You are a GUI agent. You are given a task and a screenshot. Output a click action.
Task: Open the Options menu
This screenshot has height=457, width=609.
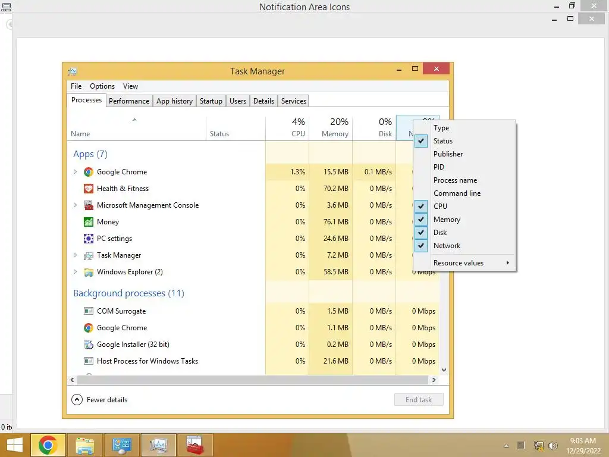pos(102,86)
